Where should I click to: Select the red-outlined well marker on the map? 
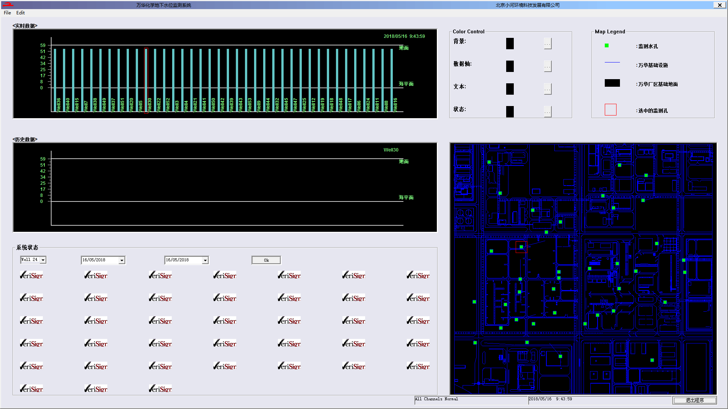click(521, 247)
